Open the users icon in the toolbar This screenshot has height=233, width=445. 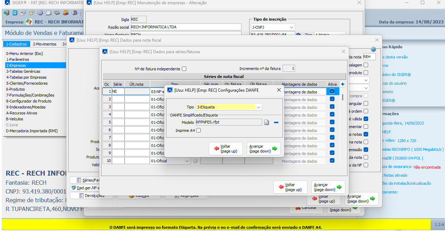click(x=66, y=13)
